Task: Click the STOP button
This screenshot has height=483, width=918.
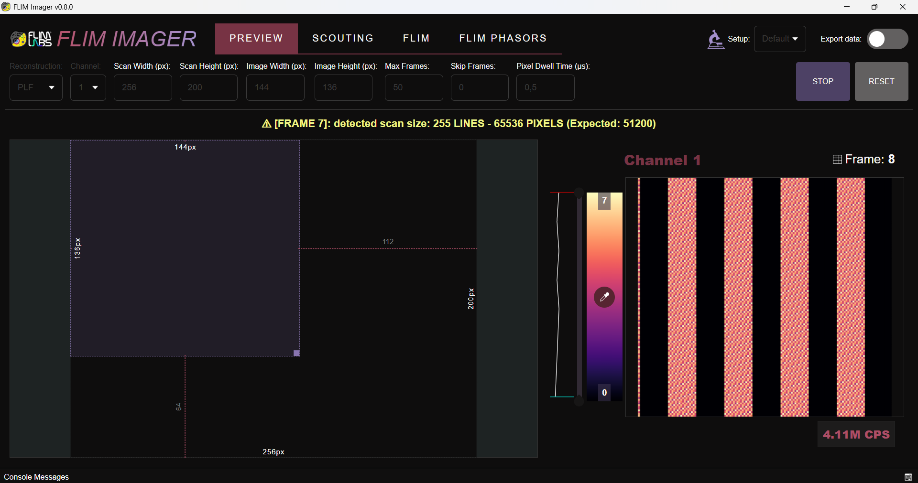Action: pyautogui.click(x=823, y=81)
